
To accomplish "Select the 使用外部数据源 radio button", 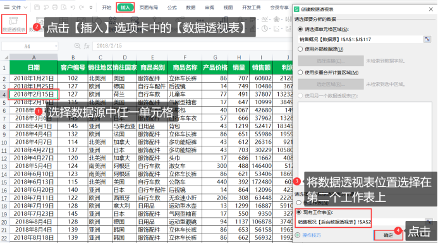I will pos(300,49).
